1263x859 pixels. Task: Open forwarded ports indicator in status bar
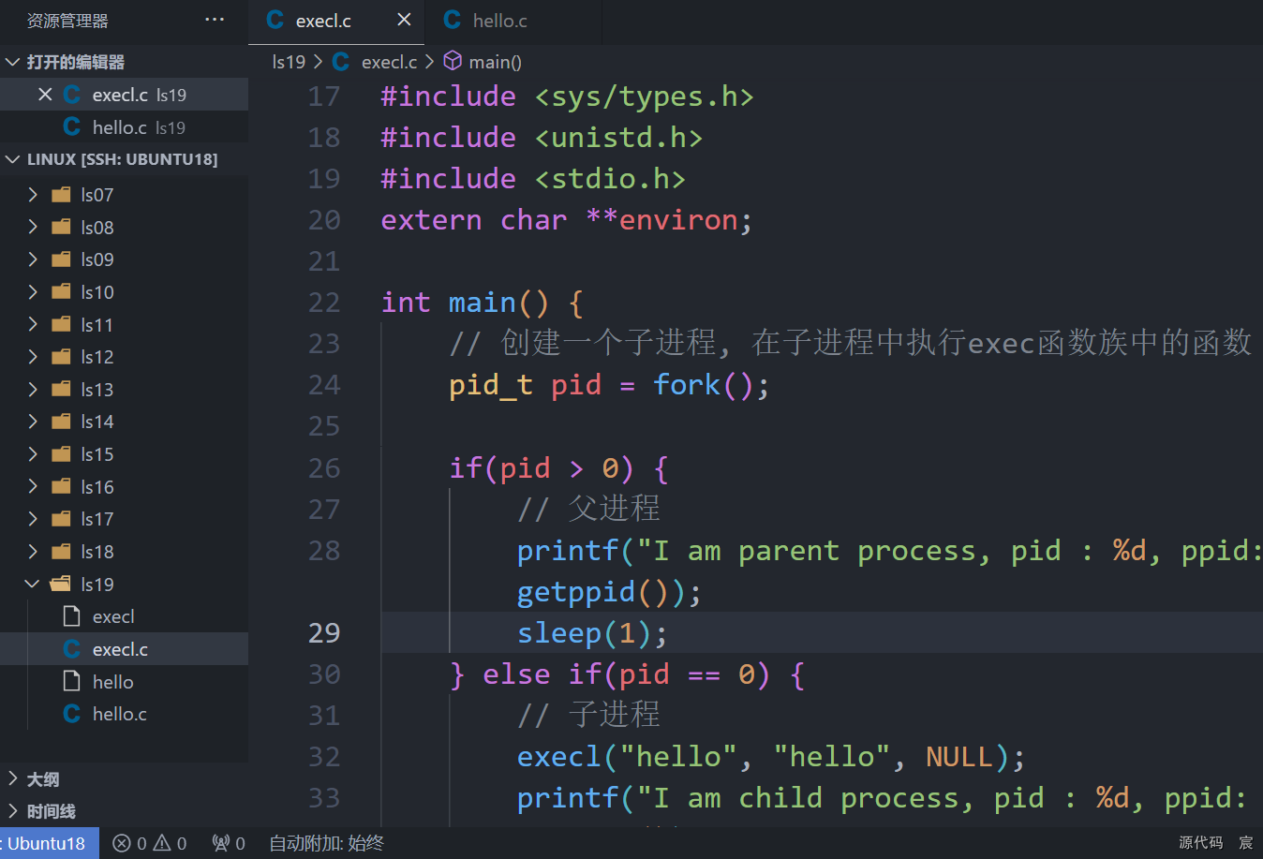(x=229, y=843)
